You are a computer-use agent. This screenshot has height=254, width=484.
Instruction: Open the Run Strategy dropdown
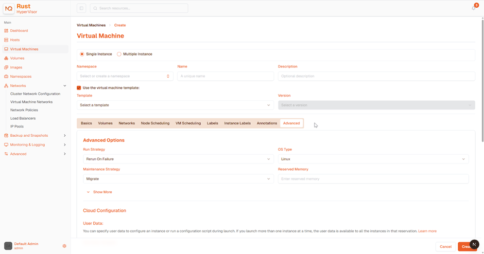tap(178, 159)
